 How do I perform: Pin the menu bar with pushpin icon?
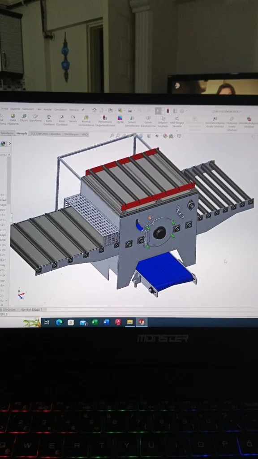pos(83,110)
